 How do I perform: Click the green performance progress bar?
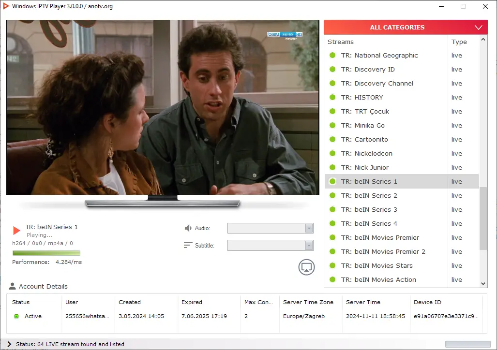pyautogui.click(x=46, y=253)
